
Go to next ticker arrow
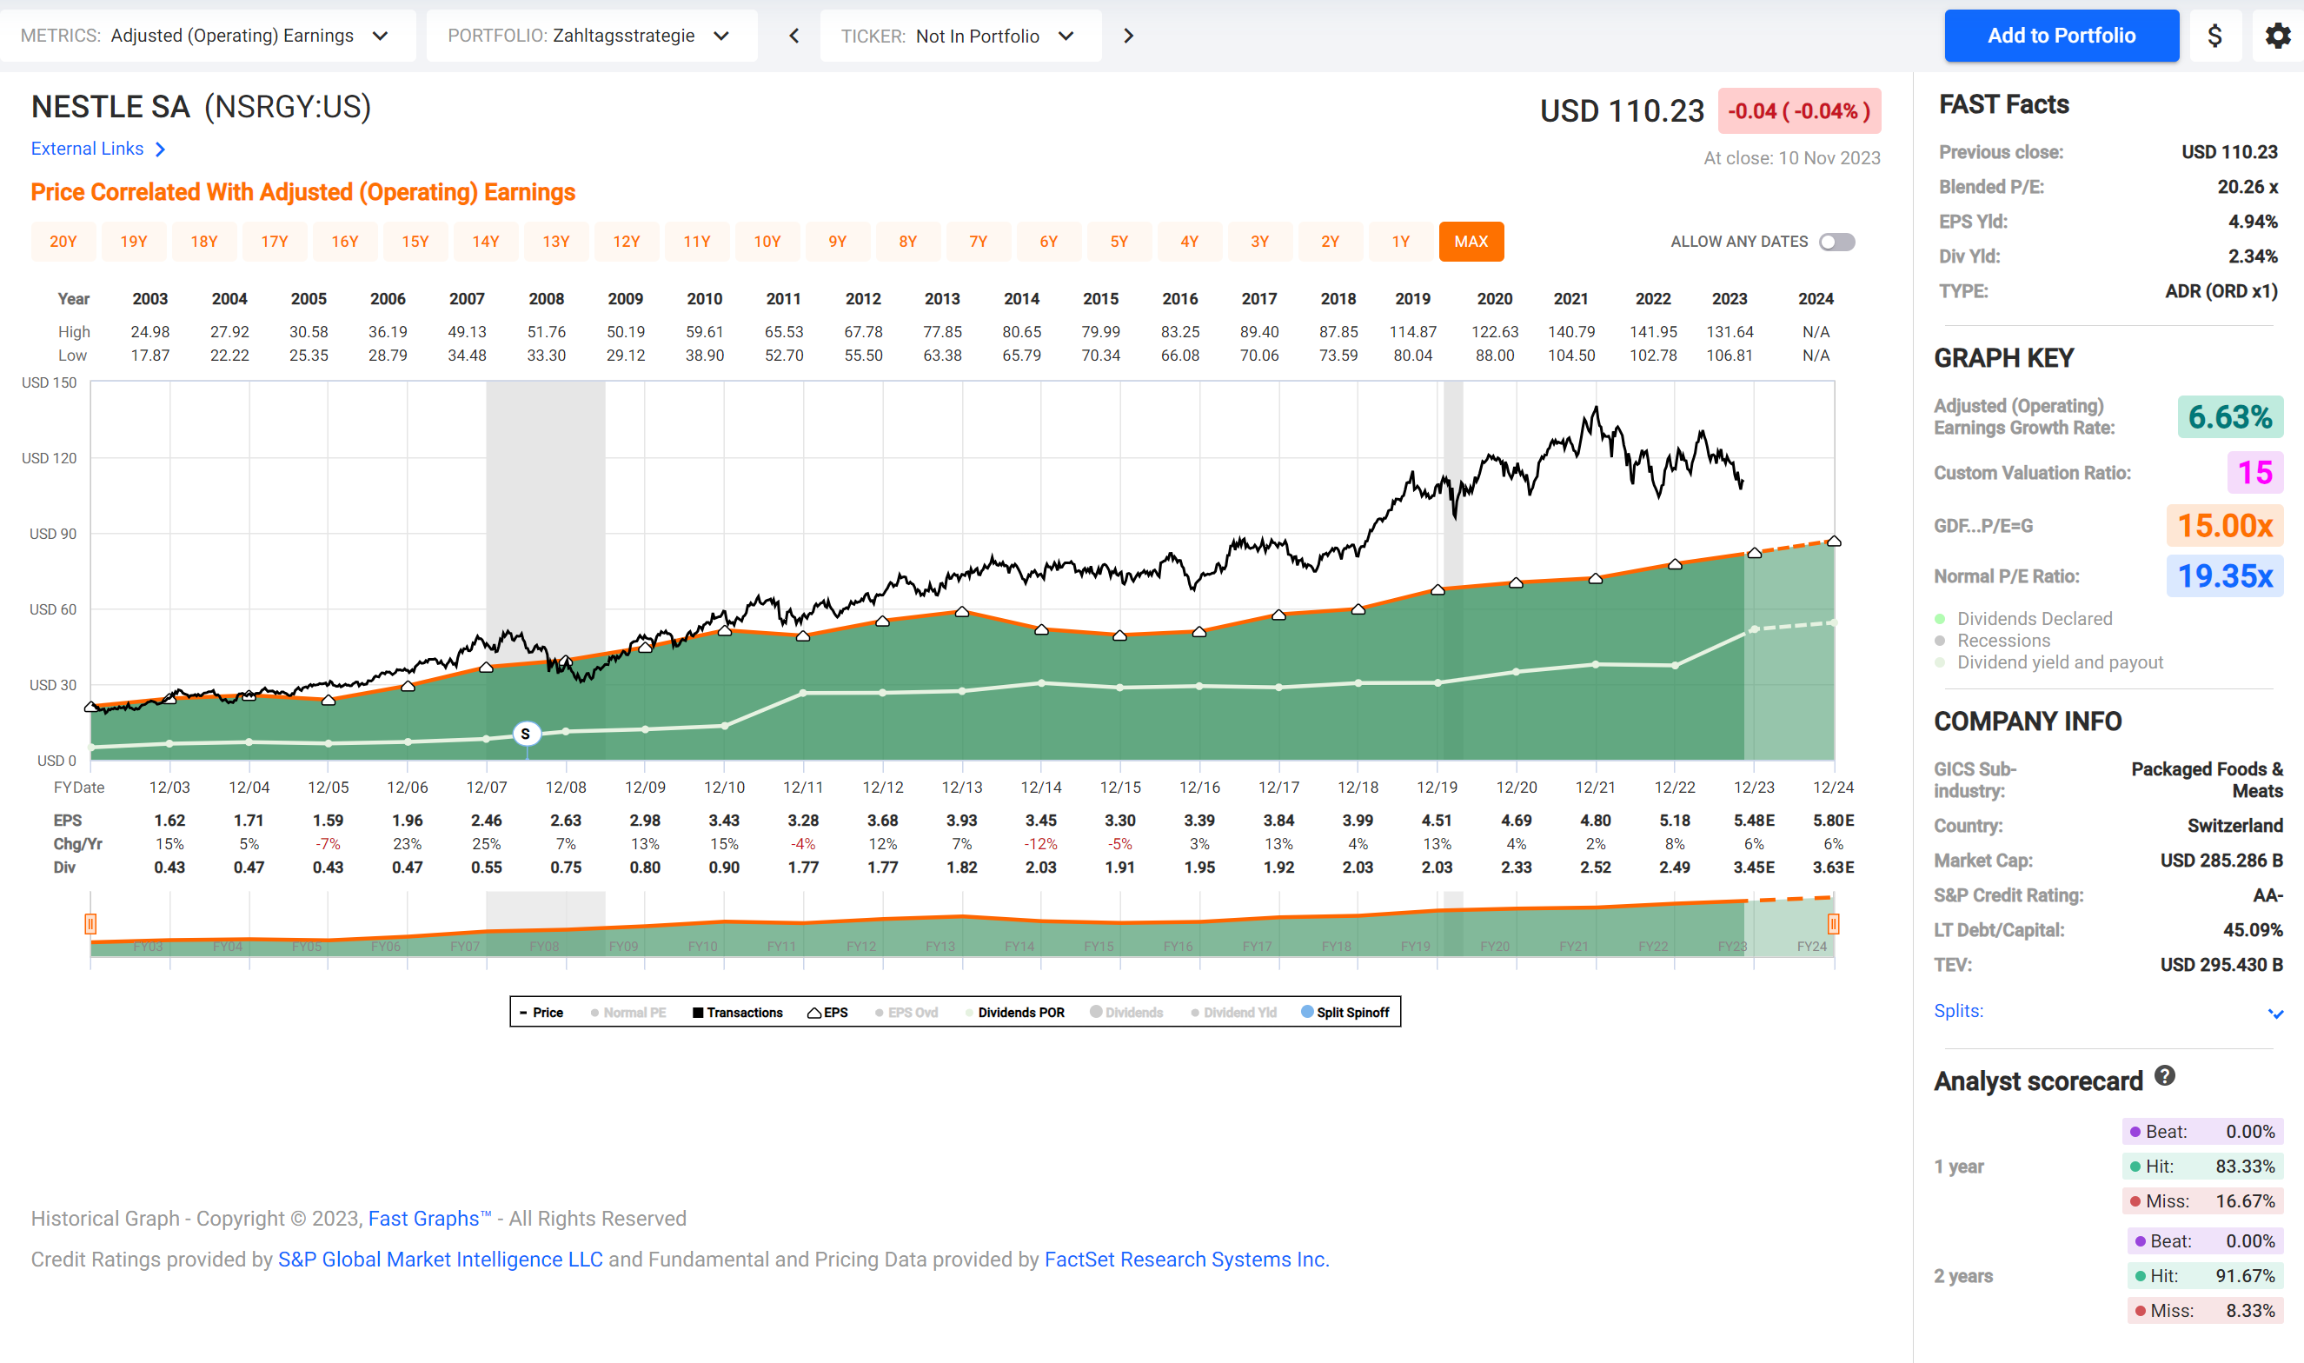pos(1129,36)
